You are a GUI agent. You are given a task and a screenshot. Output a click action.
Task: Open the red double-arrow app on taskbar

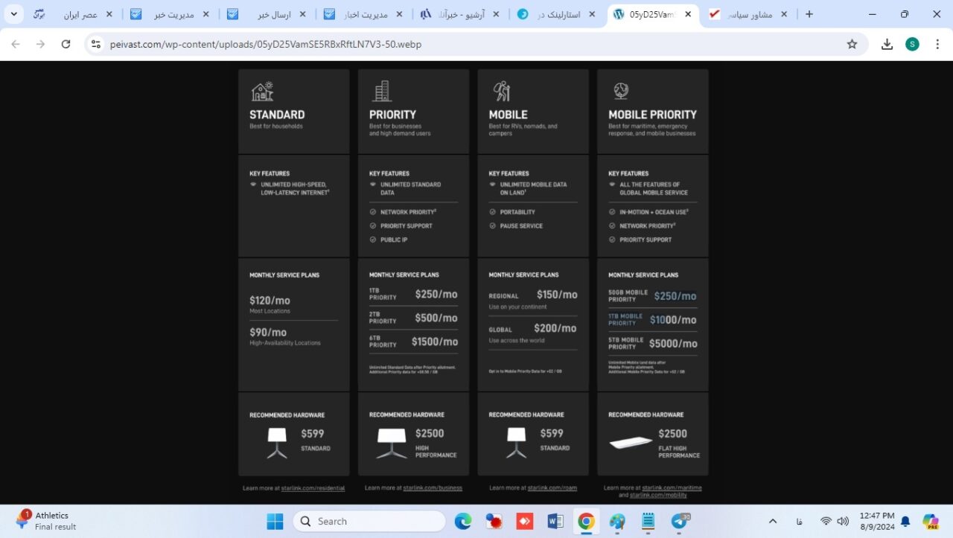pyautogui.click(x=525, y=521)
